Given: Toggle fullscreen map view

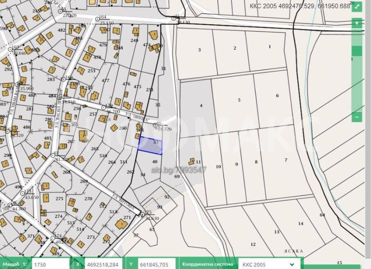Looking at the screenshot, I should point(357,6).
